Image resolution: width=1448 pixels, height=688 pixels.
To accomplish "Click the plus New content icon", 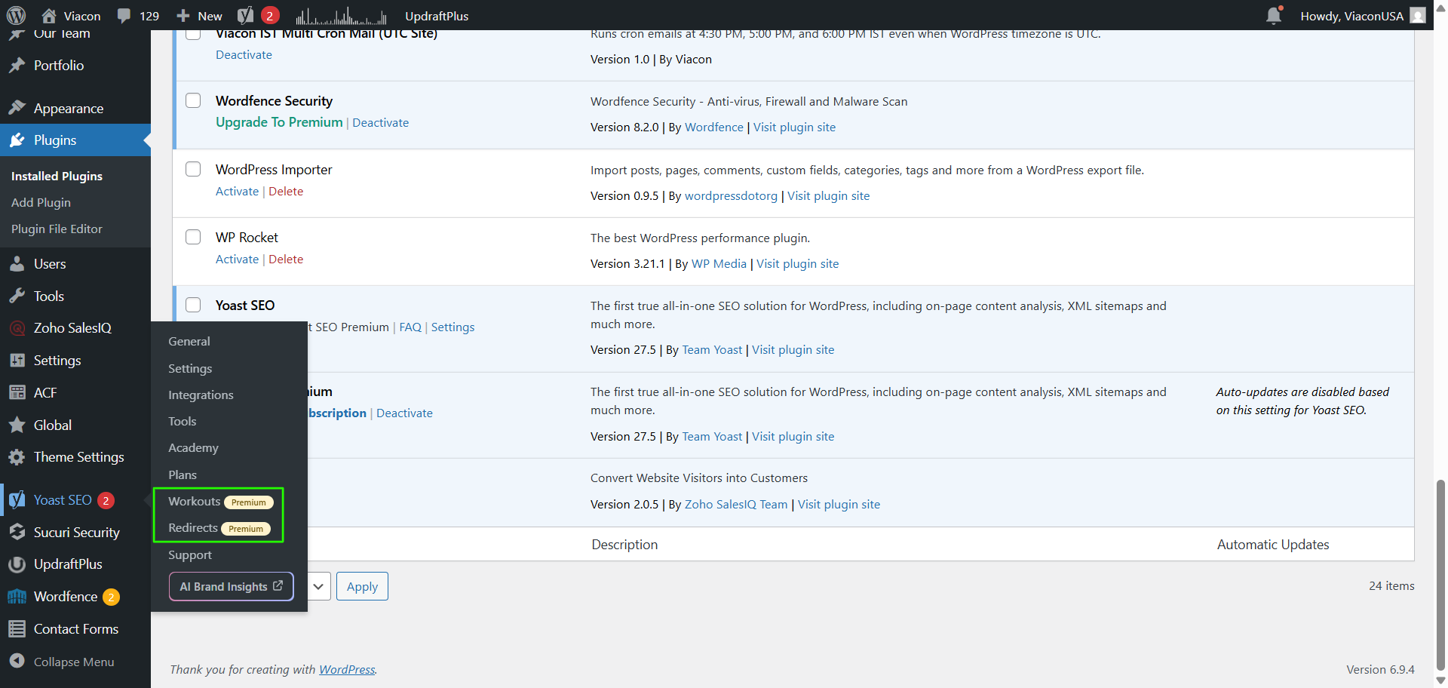I will point(183,15).
